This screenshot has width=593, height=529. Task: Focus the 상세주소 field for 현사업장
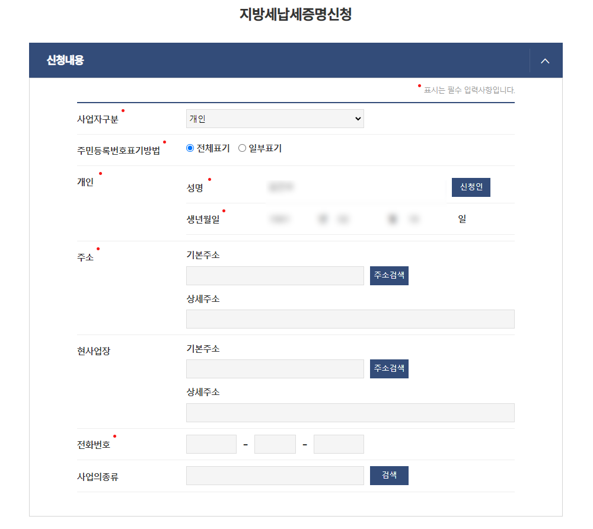(350, 412)
